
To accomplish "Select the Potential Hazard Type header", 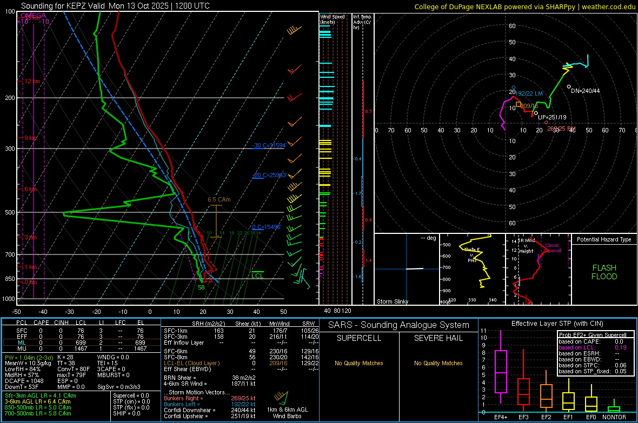I will click(604, 239).
